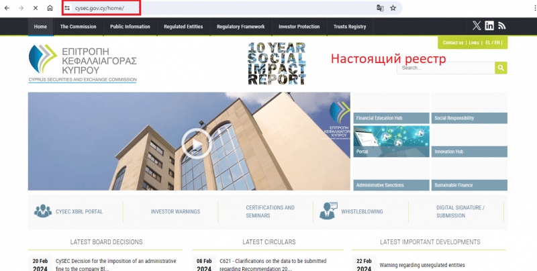Screen dimensions: 537x271
Task: Open the Investor Protection menu
Action: click(299, 27)
